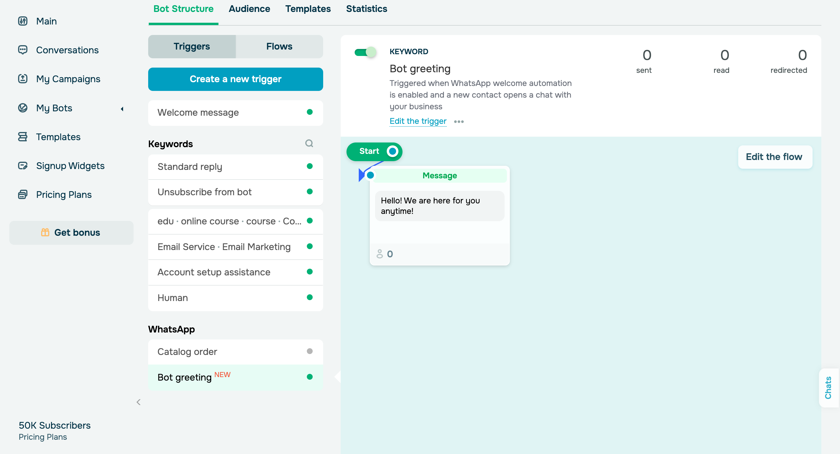The height and width of the screenshot is (454, 840).
Task: Open more options for Bot greeting trigger
Action: 459,122
